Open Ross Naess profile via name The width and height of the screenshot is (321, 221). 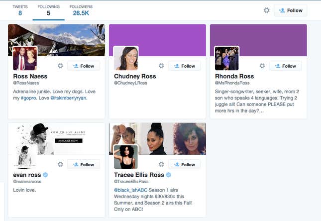pyautogui.click(x=30, y=76)
